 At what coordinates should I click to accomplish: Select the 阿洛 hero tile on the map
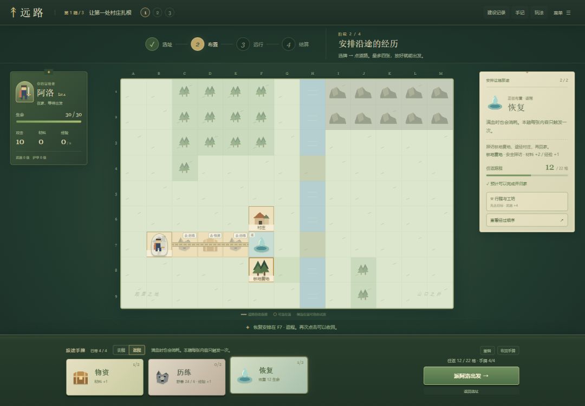click(x=159, y=244)
